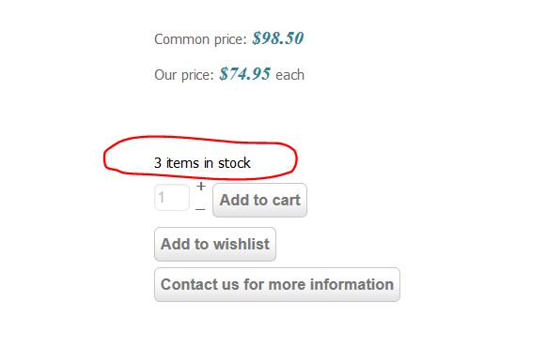Request details via Contact us button
547x346 pixels.
pyautogui.click(x=277, y=284)
